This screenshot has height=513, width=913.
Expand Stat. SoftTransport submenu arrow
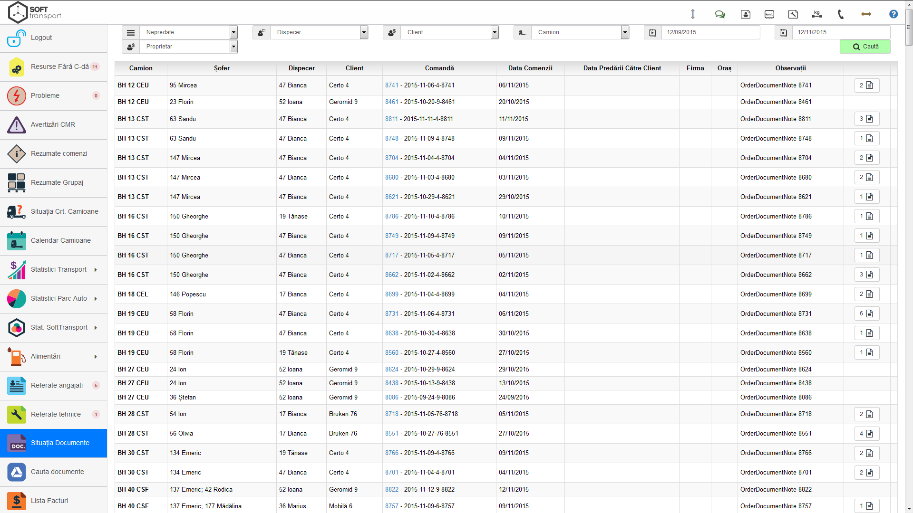point(96,328)
